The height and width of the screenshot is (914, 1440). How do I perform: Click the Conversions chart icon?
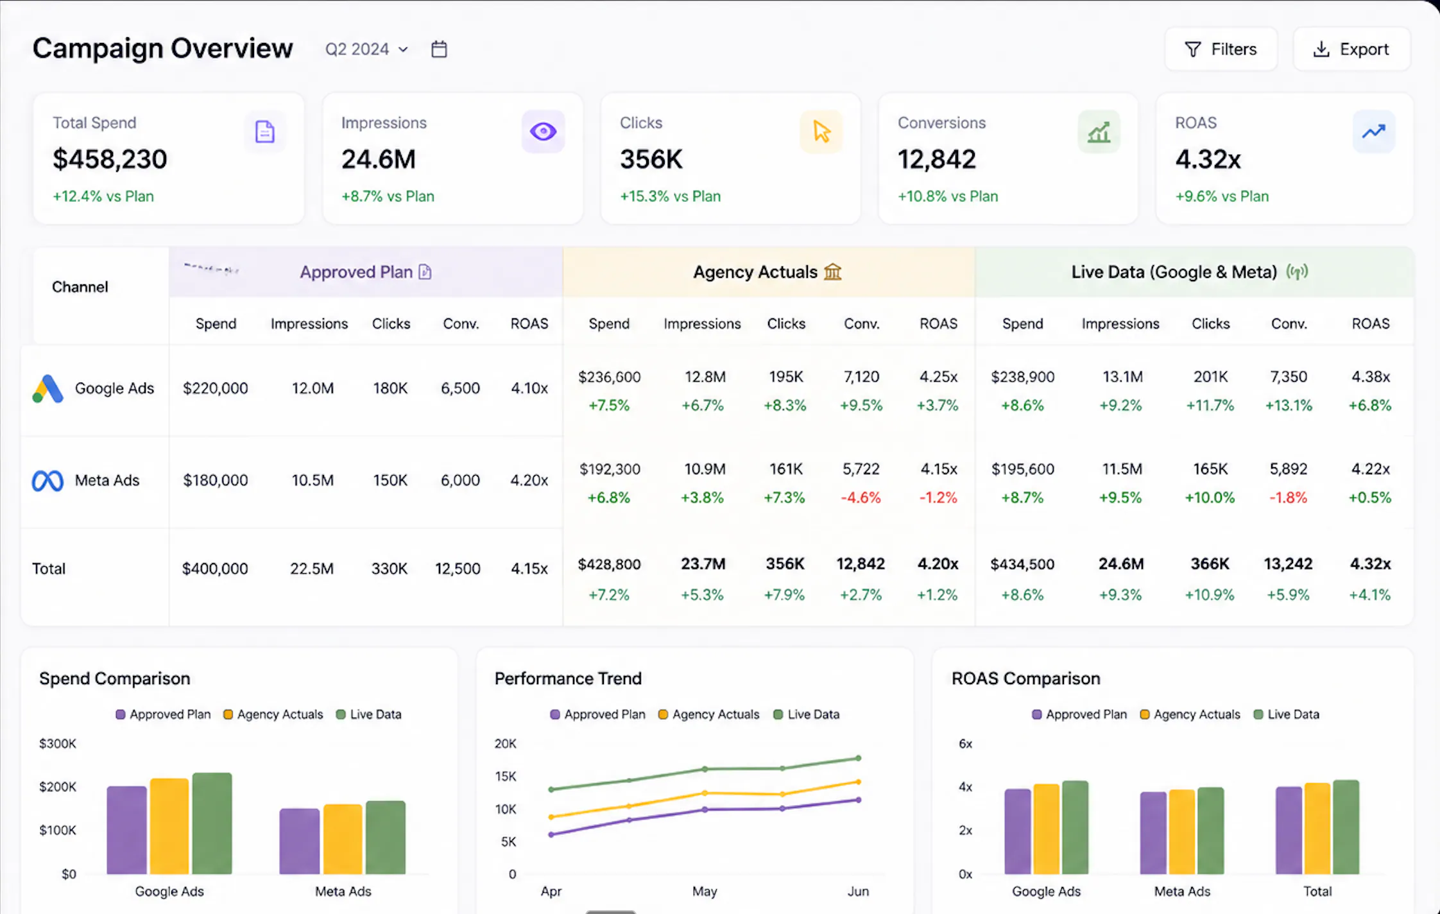[1099, 132]
